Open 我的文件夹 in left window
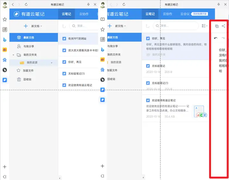 (30, 55)
